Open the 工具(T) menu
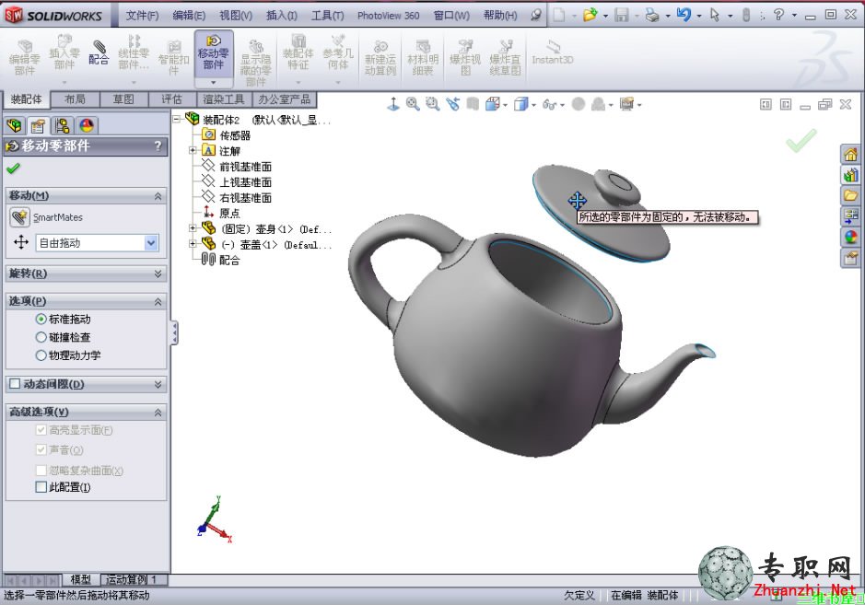This screenshot has height=605, width=865. 327,16
